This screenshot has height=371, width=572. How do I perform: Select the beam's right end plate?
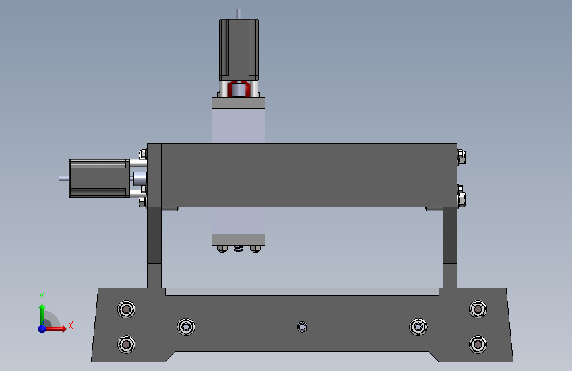[x=450, y=176]
